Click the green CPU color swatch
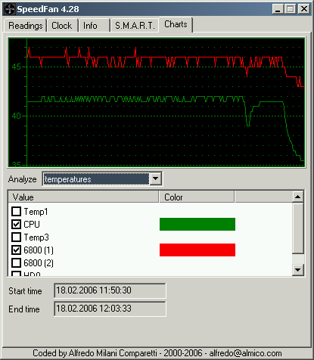The height and width of the screenshot is (360, 314). click(197, 224)
